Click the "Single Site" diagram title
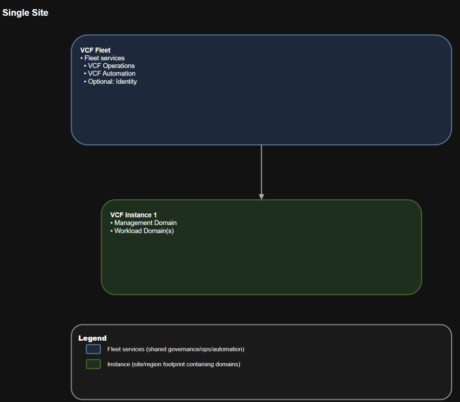The height and width of the screenshot is (402, 460). point(26,13)
